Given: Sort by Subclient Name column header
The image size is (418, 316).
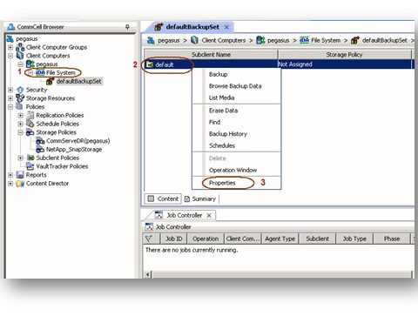Looking at the screenshot, I should coord(211,55).
